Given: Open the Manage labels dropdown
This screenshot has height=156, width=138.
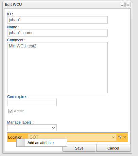Looking at the screenshot, I should [x=32, y=128].
